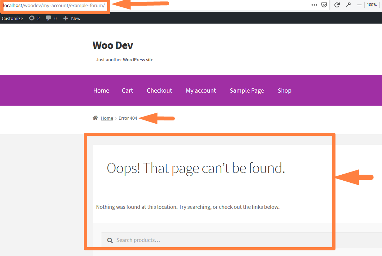Click the search magnifier icon

point(110,241)
